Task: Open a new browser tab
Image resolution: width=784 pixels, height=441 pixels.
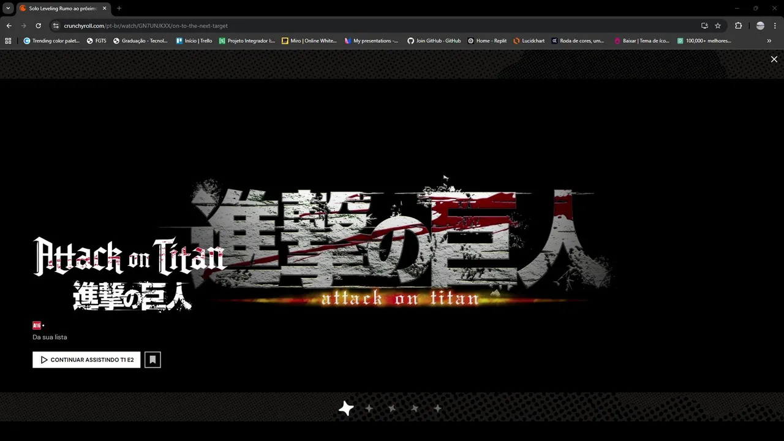Action: 119,9
